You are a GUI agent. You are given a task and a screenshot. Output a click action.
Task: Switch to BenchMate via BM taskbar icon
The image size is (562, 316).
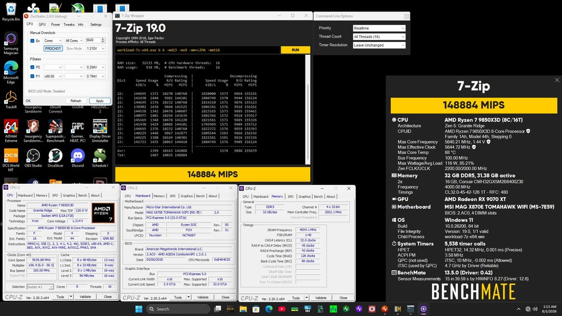pos(398,309)
